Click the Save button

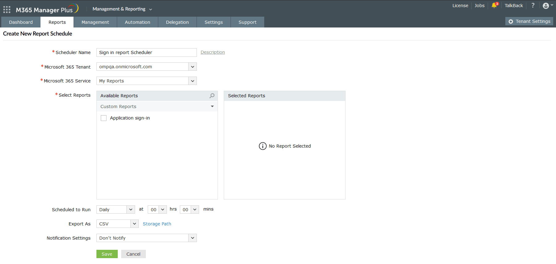[x=107, y=254]
